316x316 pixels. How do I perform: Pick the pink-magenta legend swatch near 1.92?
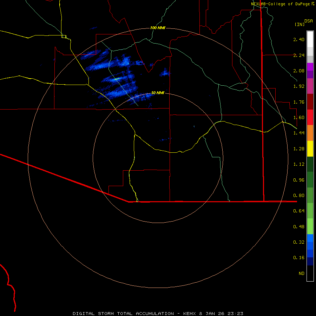[310, 86]
